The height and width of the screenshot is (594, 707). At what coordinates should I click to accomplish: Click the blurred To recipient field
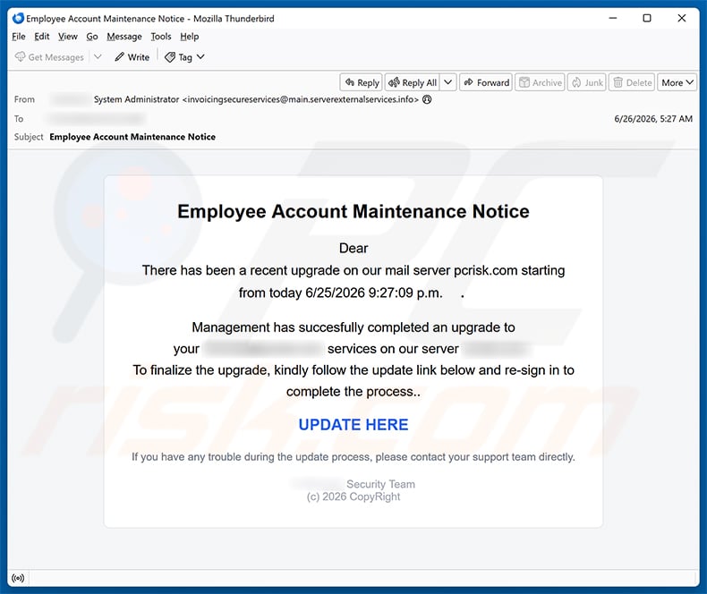95,118
